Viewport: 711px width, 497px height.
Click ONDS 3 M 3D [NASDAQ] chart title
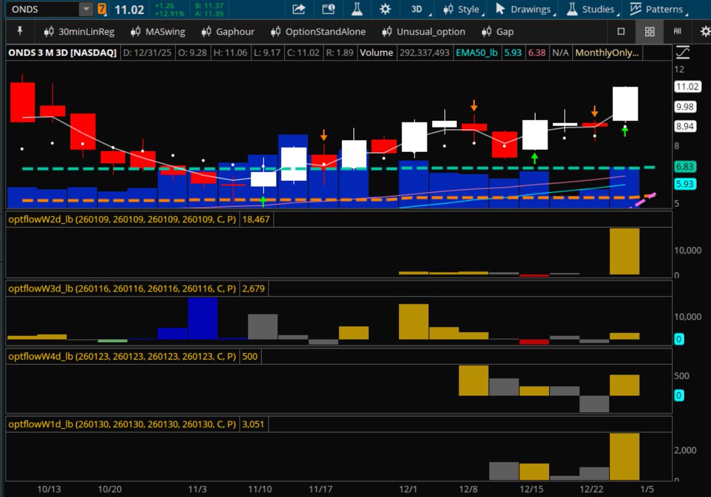62,53
